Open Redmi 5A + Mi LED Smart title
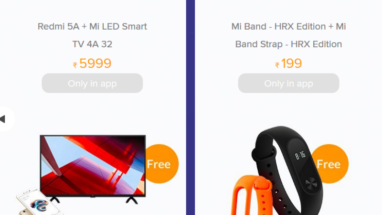Screen dimensions: 382x215 (92, 26)
